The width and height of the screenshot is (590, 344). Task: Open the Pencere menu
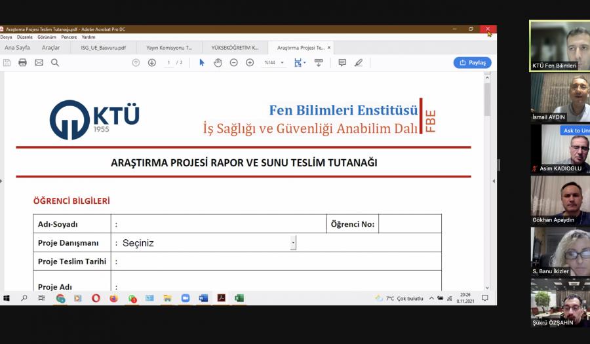click(69, 37)
